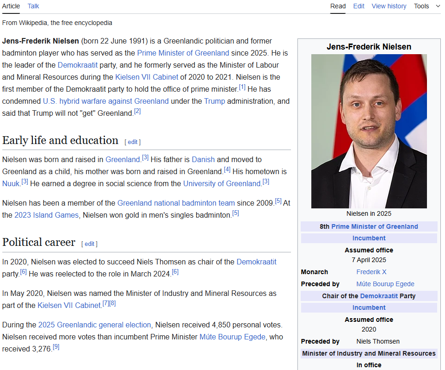The image size is (445, 370).
Task: Open citation [6] after party
Action: click(x=23, y=272)
